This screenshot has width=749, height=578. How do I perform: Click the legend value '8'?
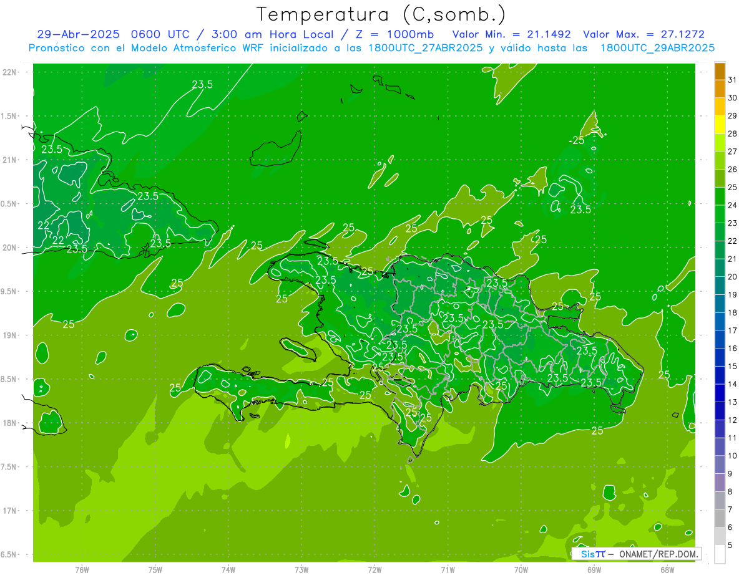click(730, 491)
